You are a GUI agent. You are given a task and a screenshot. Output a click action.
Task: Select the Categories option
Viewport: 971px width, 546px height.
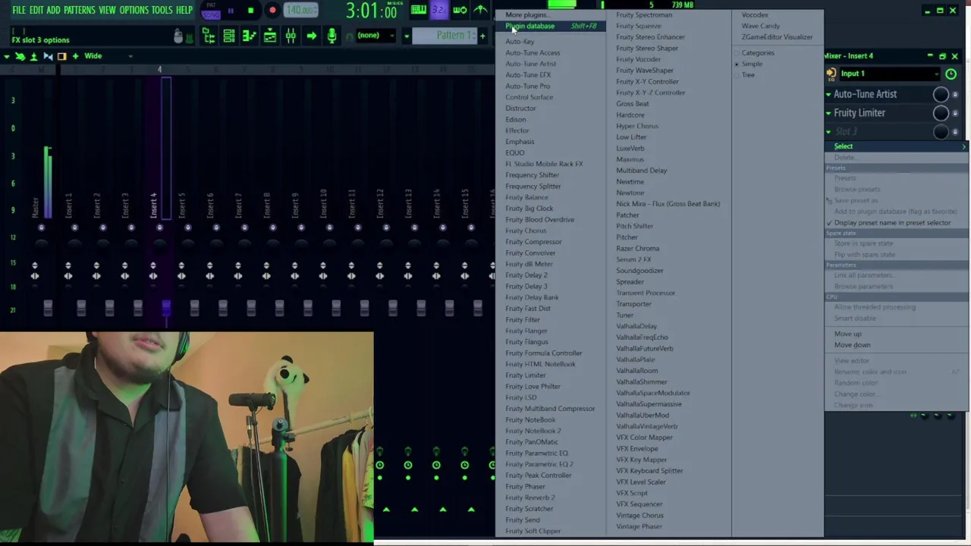(x=758, y=53)
